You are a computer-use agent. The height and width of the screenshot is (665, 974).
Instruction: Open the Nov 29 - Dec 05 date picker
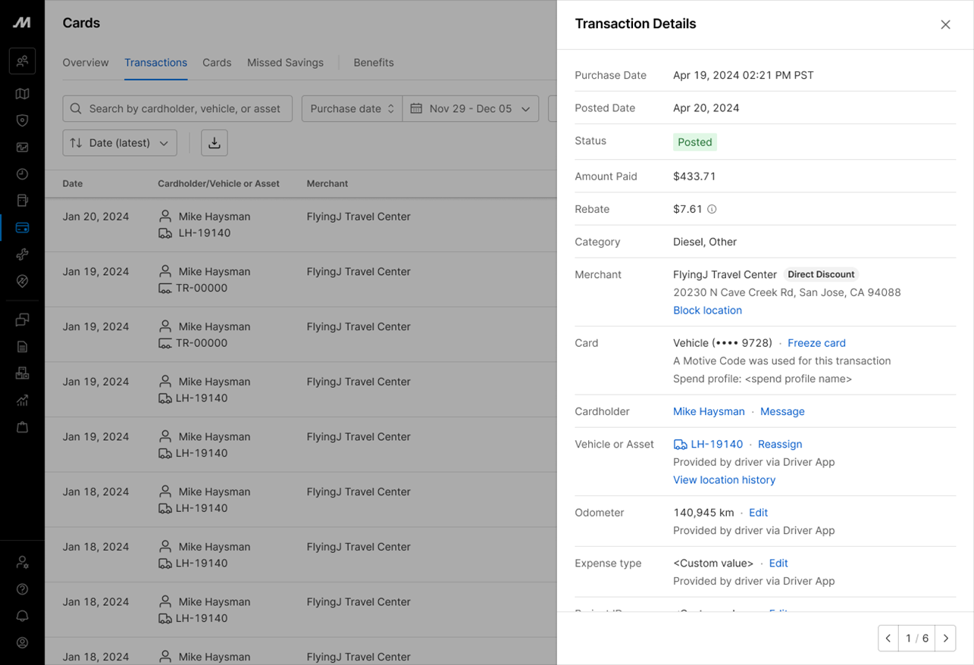pos(470,108)
